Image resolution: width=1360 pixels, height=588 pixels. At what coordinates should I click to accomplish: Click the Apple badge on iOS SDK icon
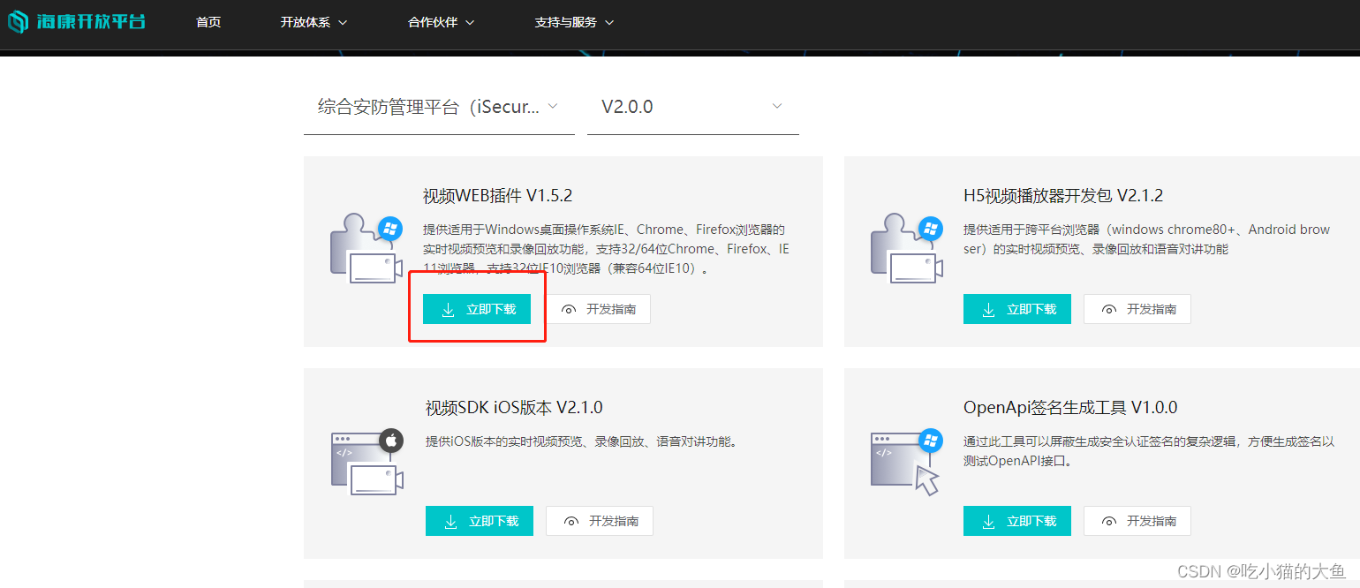pos(392,440)
